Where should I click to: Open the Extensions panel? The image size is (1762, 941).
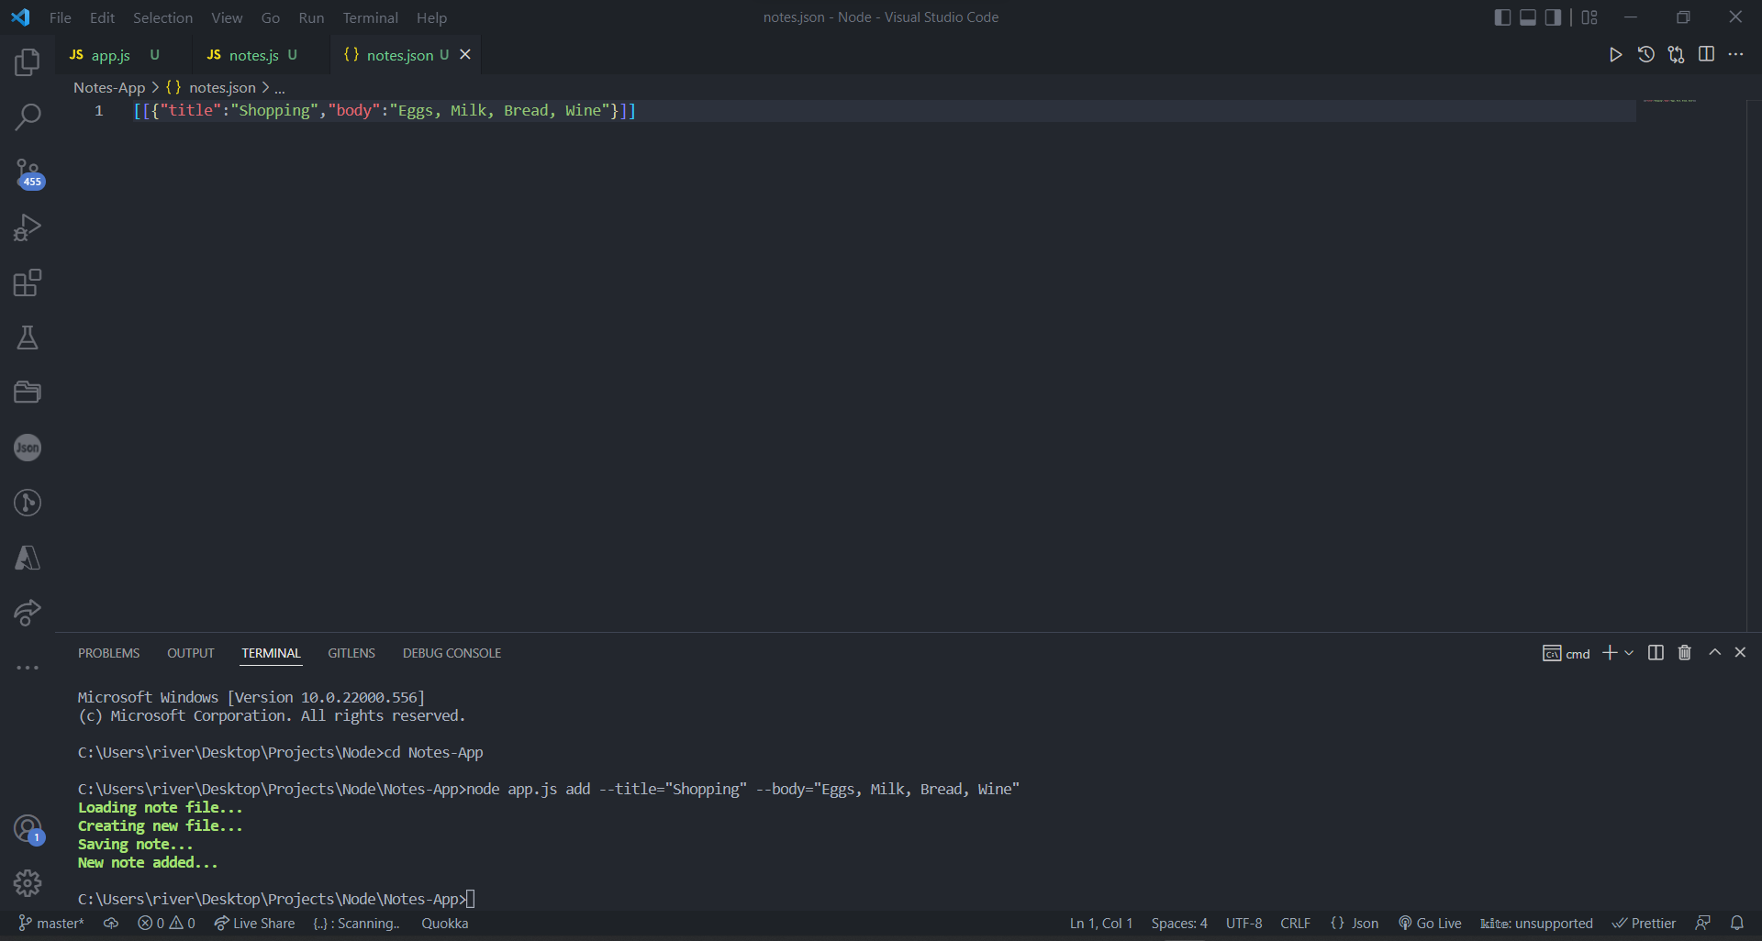pos(28,282)
